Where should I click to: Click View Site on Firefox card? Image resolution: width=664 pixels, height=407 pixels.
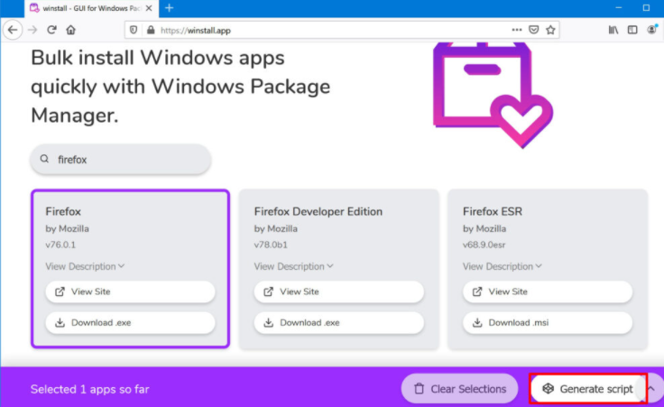pyautogui.click(x=130, y=291)
